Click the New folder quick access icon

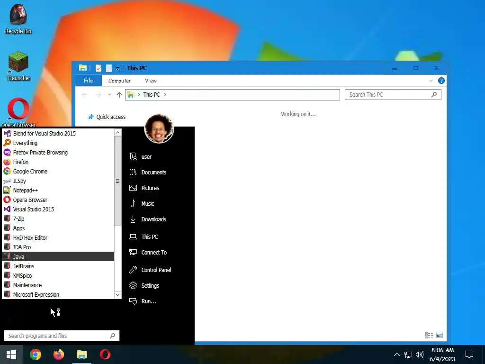pyautogui.click(x=109, y=68)
